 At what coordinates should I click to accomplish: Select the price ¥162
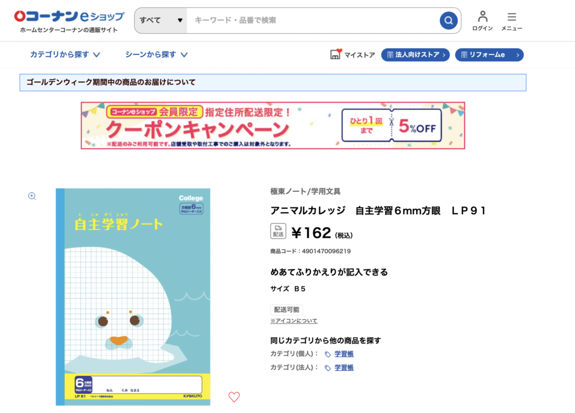coord(311,233)
